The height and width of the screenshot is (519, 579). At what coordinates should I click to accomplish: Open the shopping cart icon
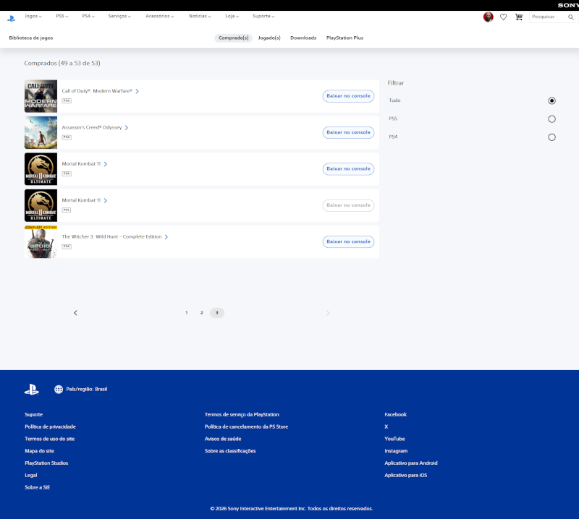518,17
